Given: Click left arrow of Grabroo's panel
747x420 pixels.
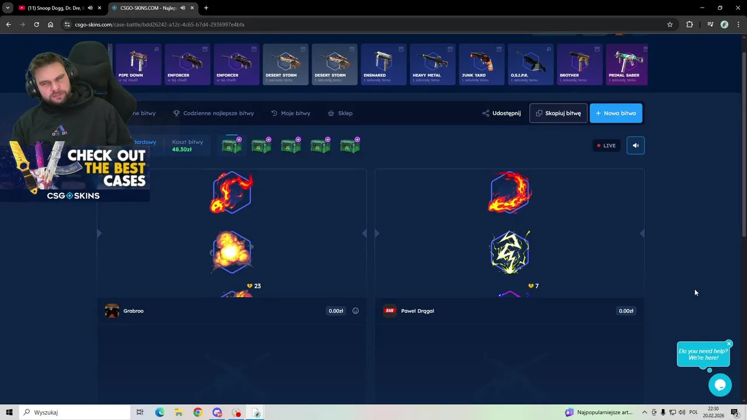Looking at the screenshot, I should click(x=99, y=233).
